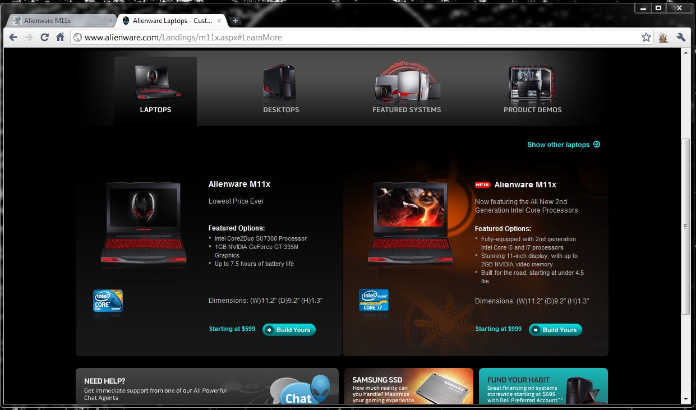Click Build Yours for the $599 M11x
This screenshot has height=410, width=696.
(289, 330)
